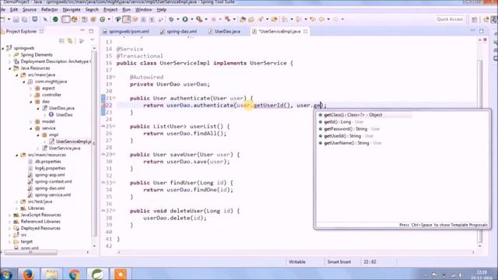Click the Project Explorer horizontal scrollbar
498x280 pixels.
coord(31,252)
